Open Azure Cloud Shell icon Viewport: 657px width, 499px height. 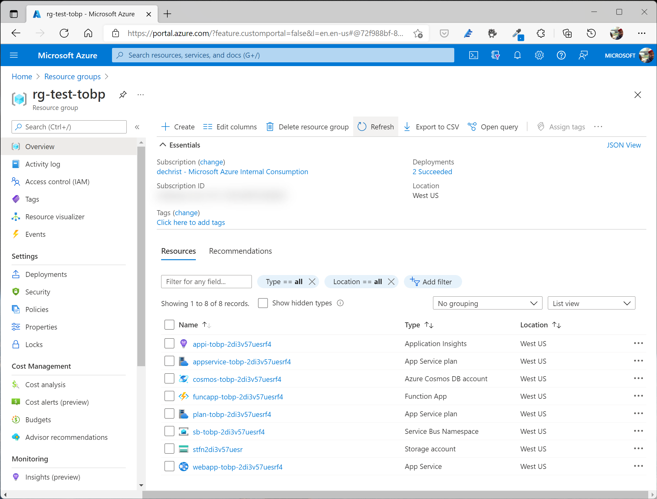tap(473, 55)
